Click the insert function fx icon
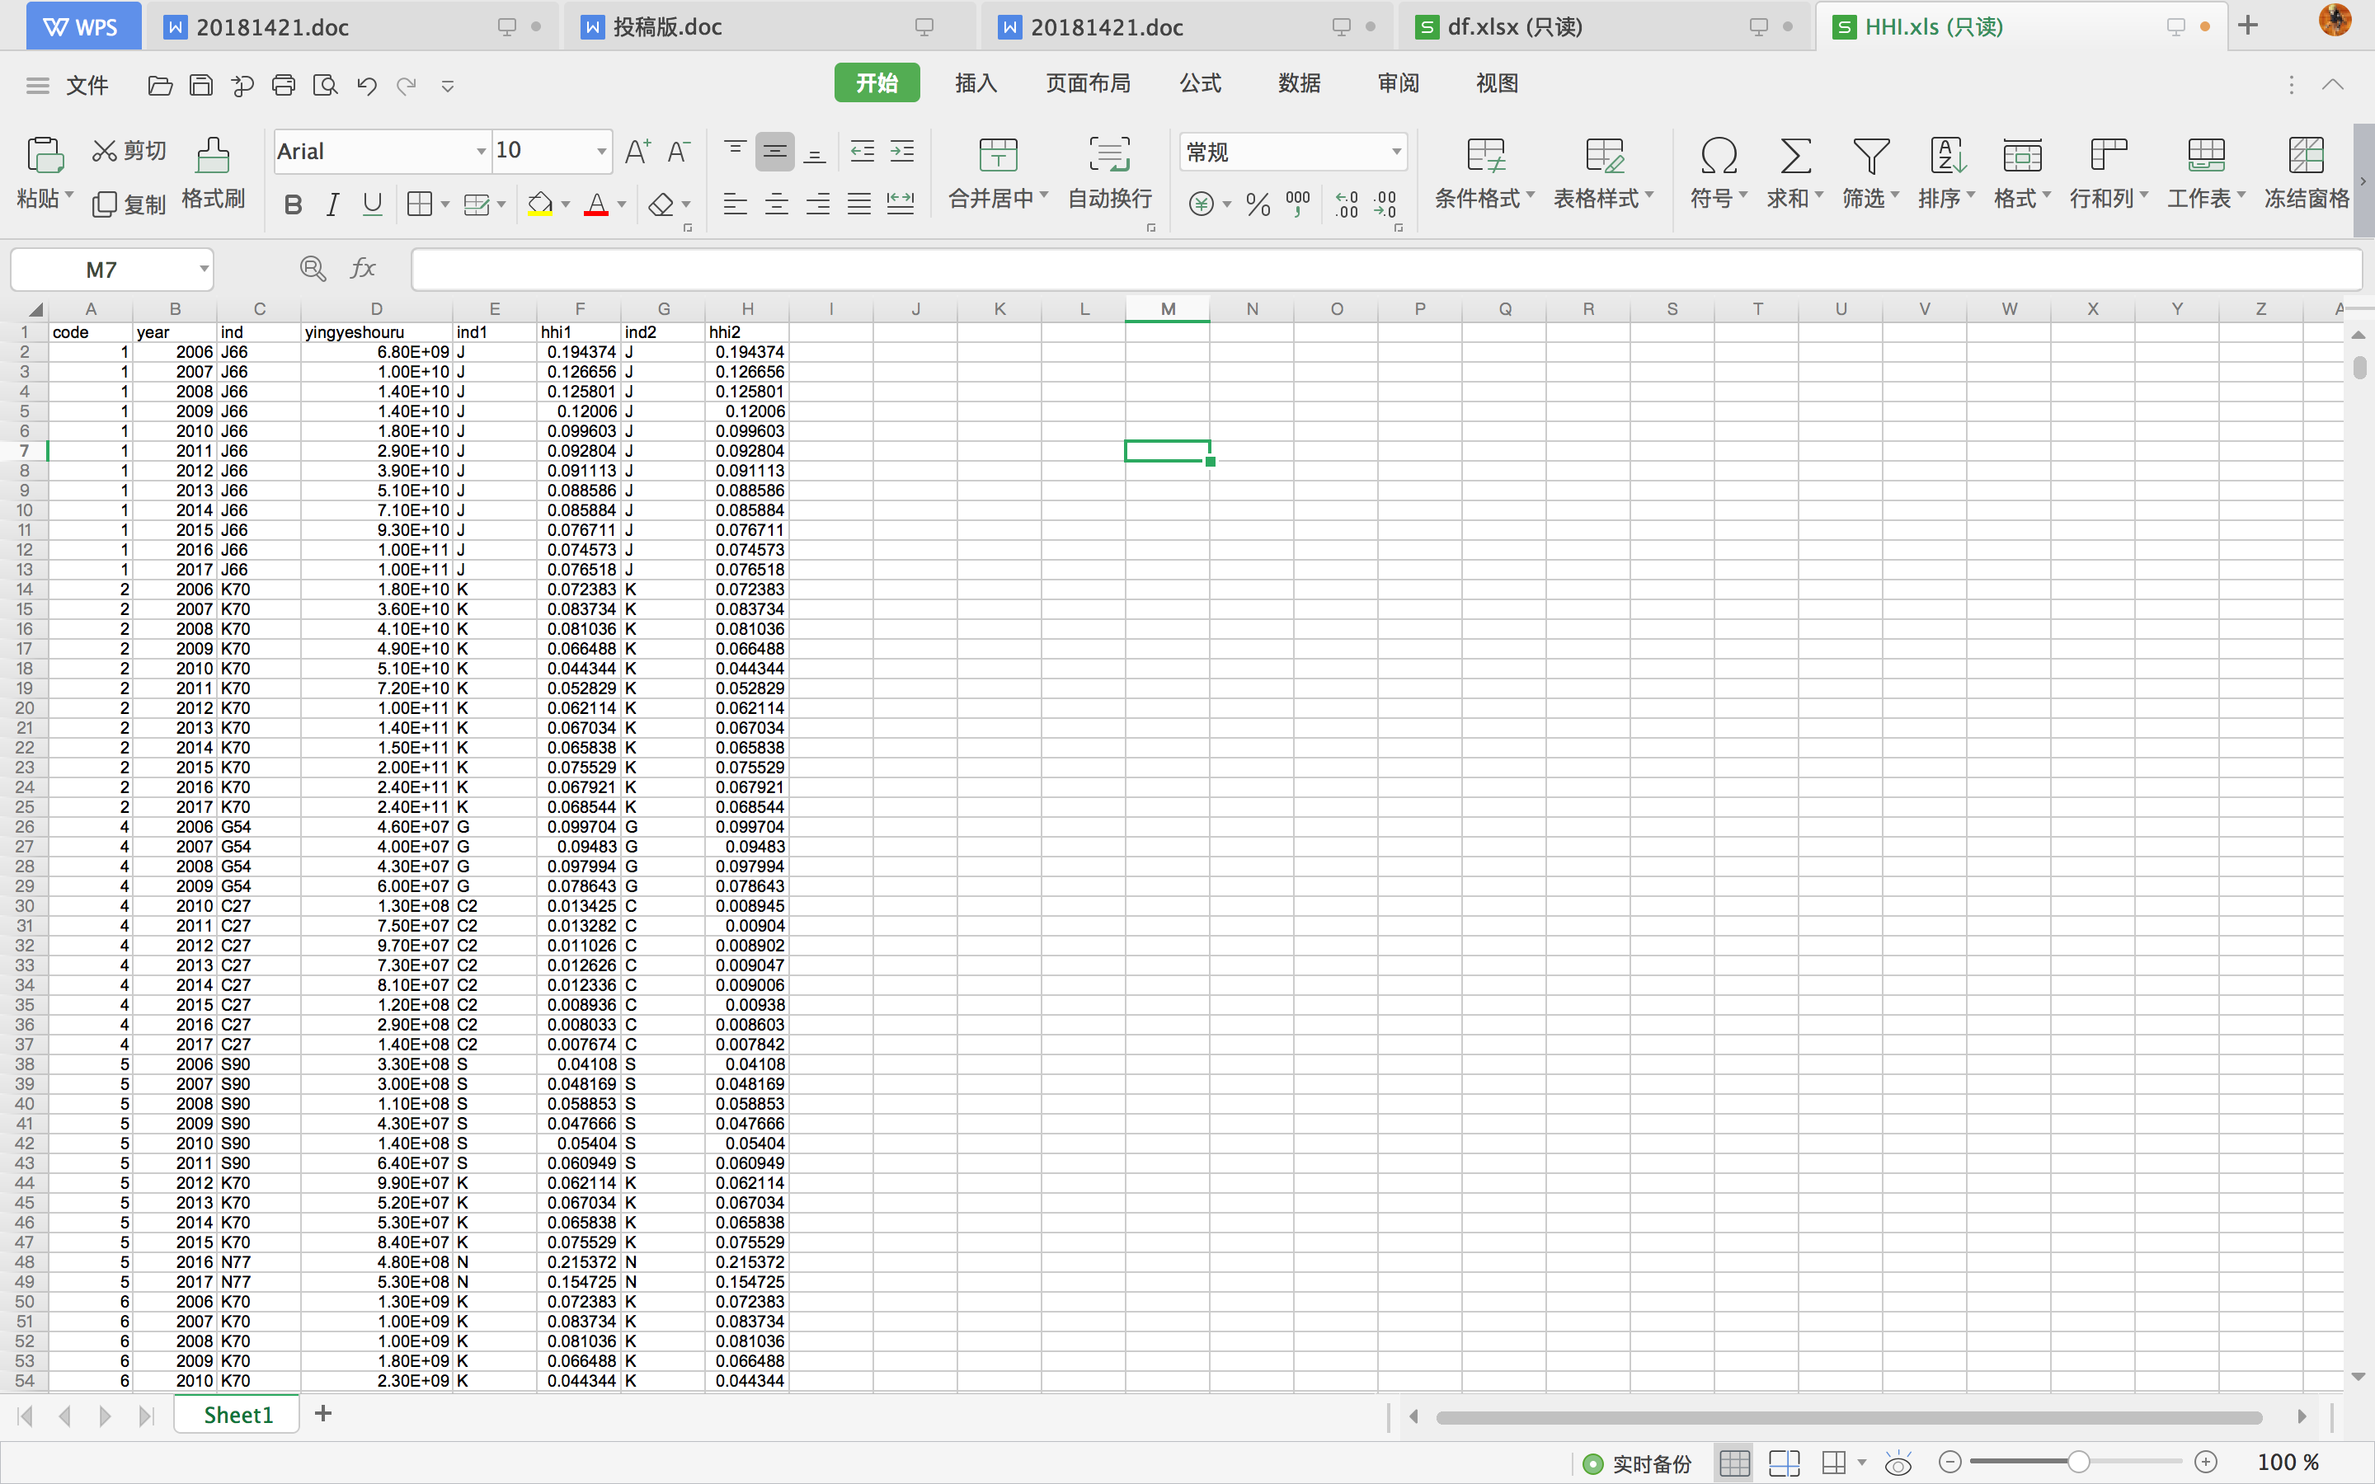This screenshot has width=2375, height=1484. pos(363,268)
